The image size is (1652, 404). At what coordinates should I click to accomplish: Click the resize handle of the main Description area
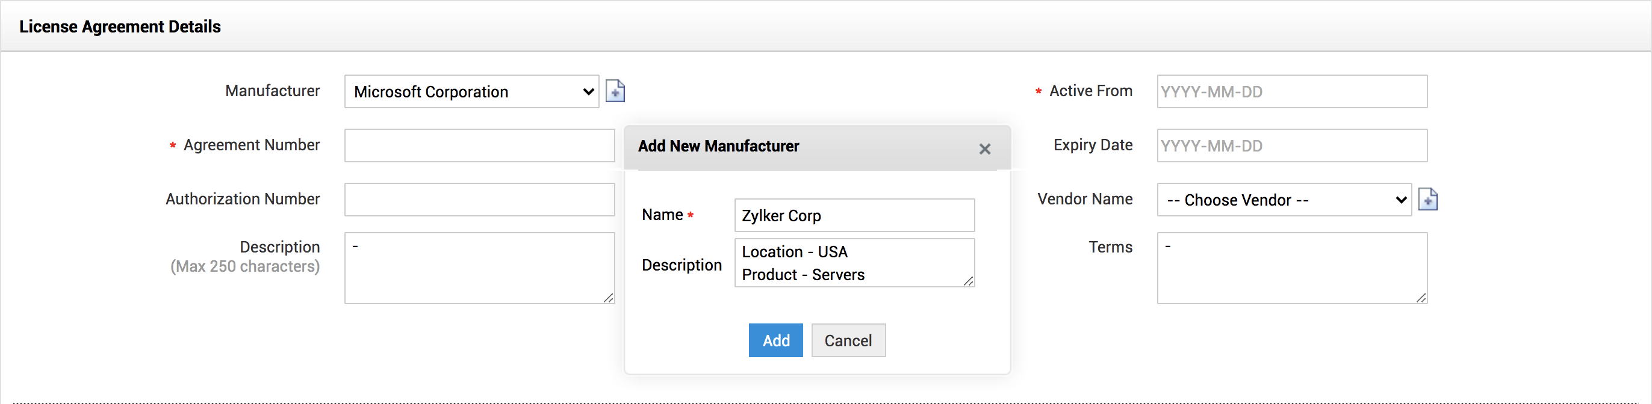click(609, 298)
